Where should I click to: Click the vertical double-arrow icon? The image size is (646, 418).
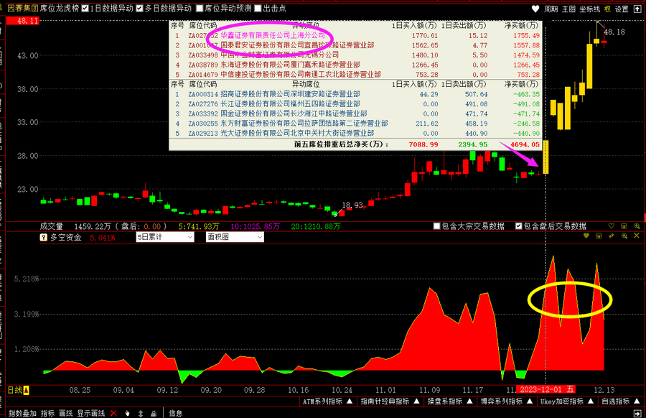141,413
